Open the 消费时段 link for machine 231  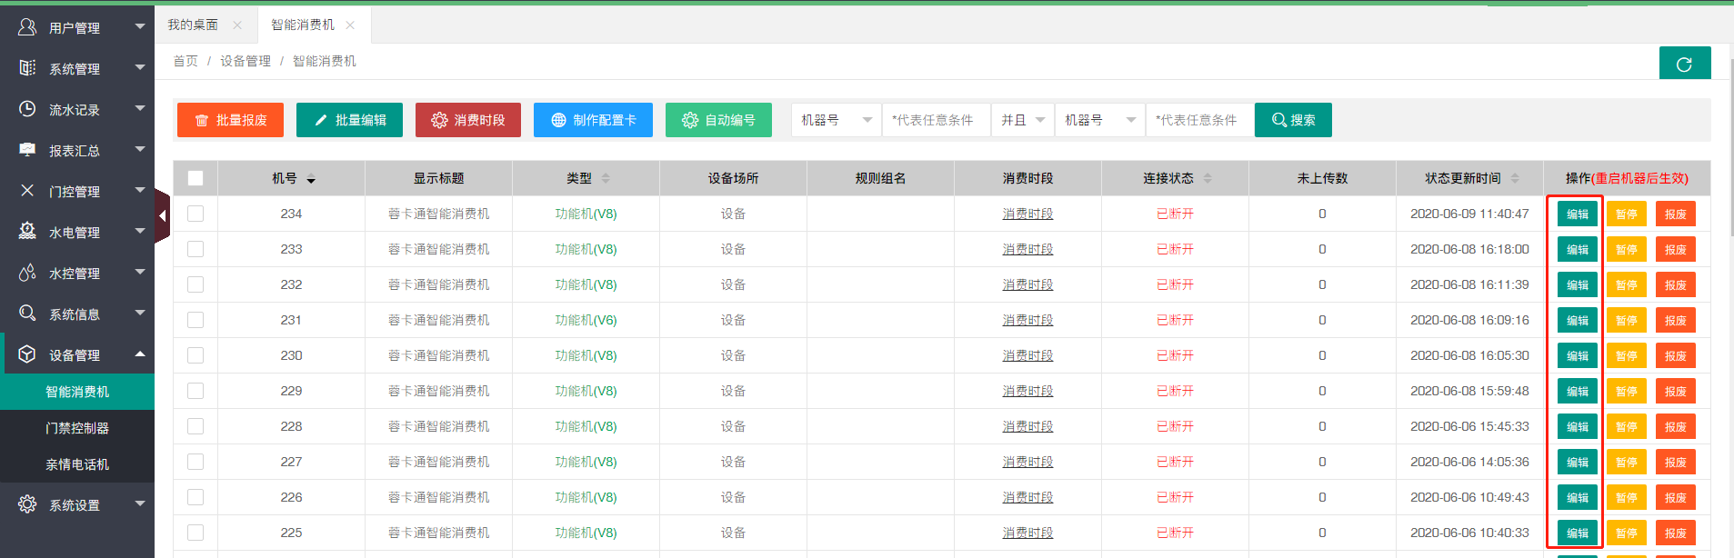pyautogui.click(x=1027, y=320)
